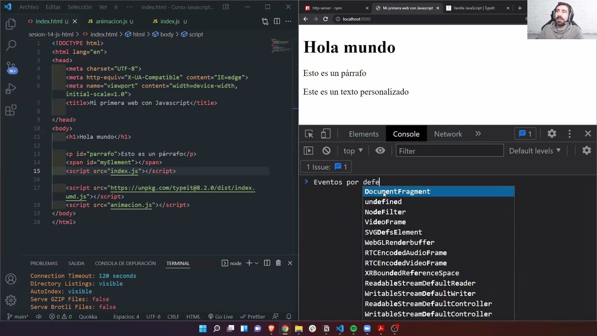Split the terminal panel
The width and height of the screenshot is (597, 336).
[267, 263]
